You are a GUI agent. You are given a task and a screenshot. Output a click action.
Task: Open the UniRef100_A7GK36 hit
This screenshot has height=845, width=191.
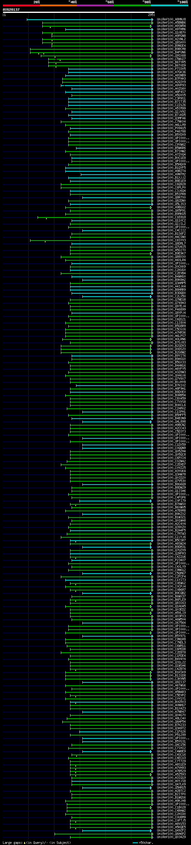tap(171, 72)
